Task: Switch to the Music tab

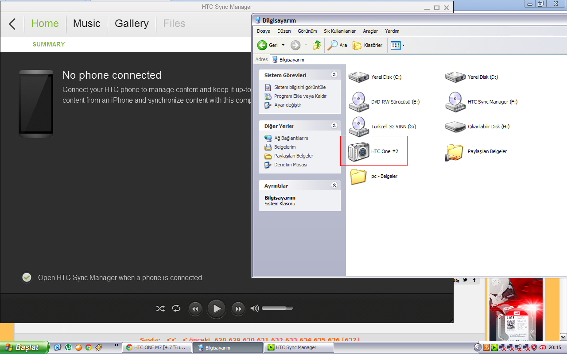Action: pos(87,23)
